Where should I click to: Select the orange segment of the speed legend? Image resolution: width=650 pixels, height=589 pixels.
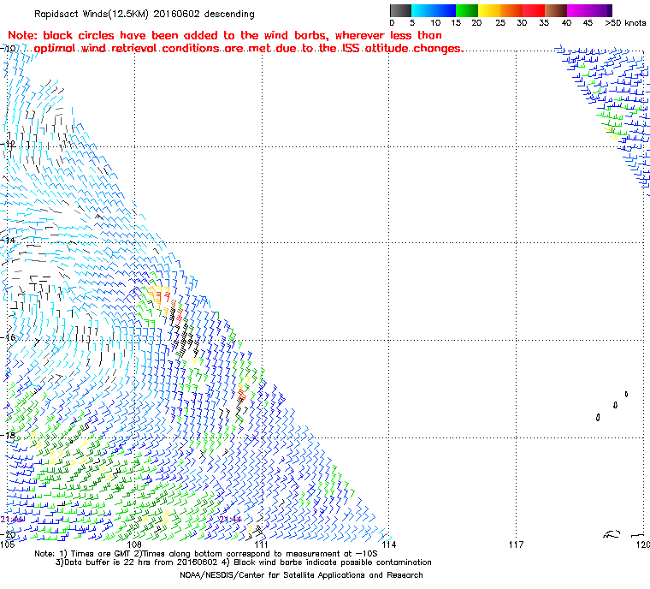tap(511, 10)
